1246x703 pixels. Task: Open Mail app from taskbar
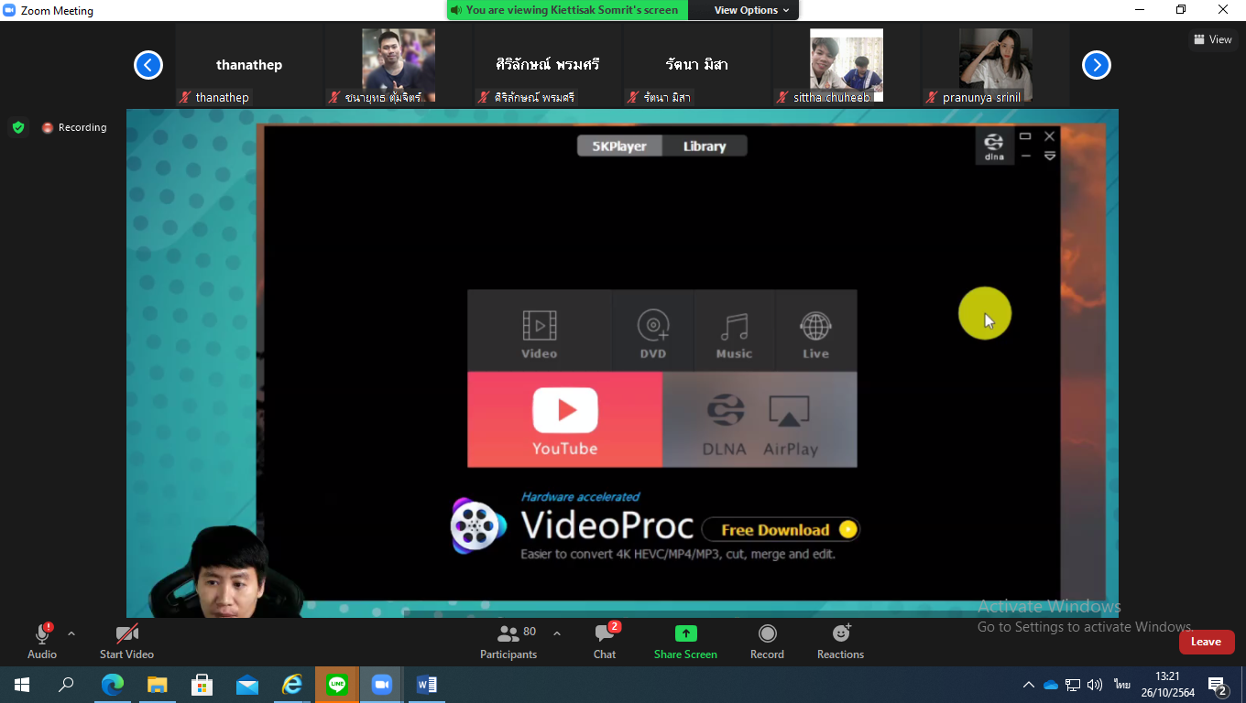pos(247,685)
